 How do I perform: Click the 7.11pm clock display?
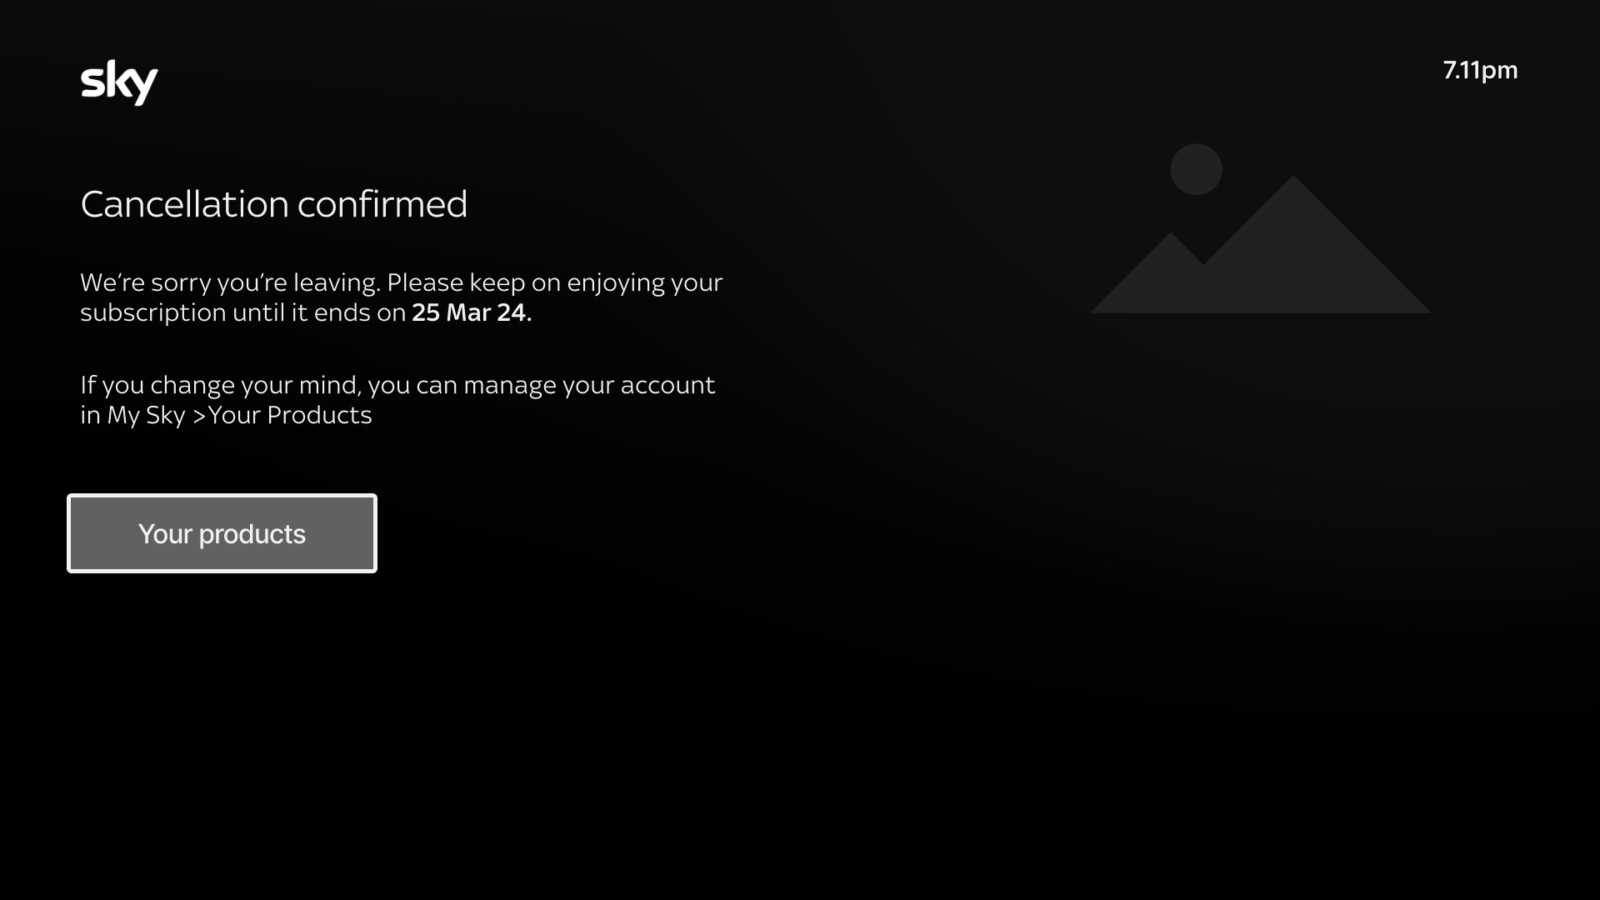[1480, 70]
